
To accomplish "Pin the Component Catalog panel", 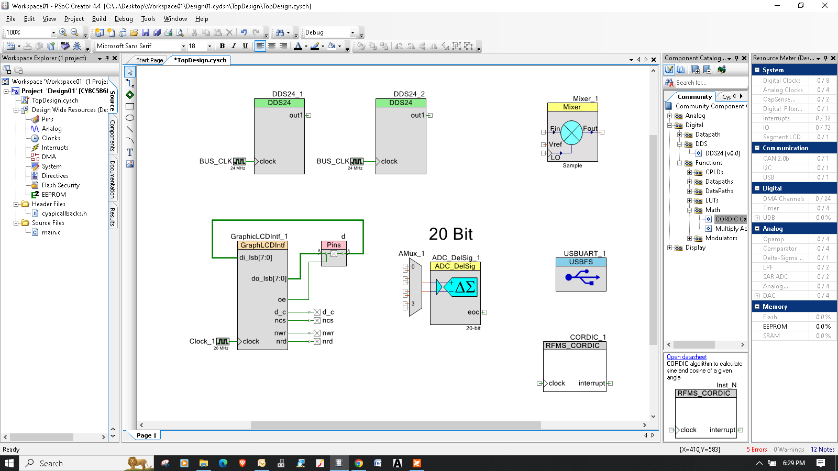I will pos(736,58).
